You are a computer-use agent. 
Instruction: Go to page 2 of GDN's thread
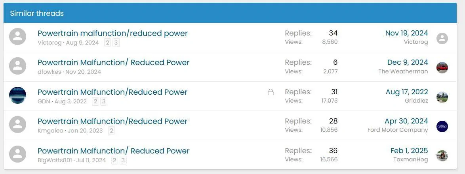[x=95, y=101]
